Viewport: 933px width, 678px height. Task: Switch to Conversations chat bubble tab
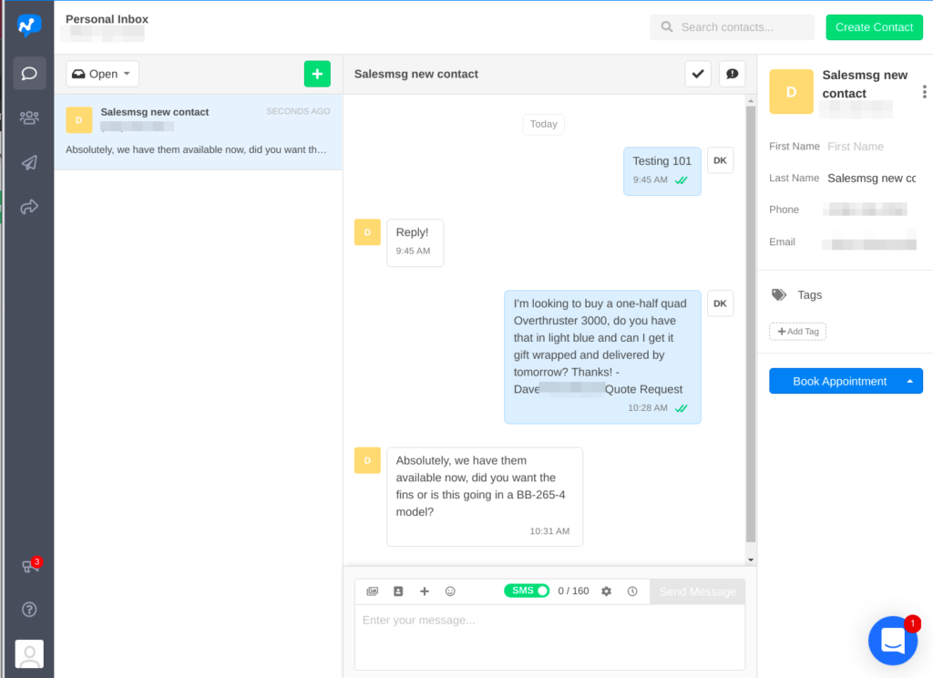[29, 73]
